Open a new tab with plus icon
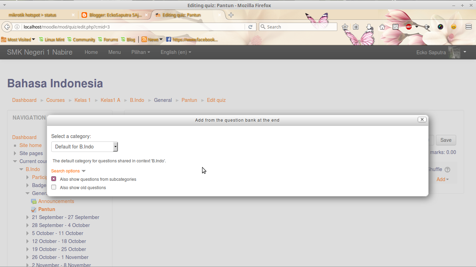The height and width of the screenshot is (267, 476). click(231, 15)
